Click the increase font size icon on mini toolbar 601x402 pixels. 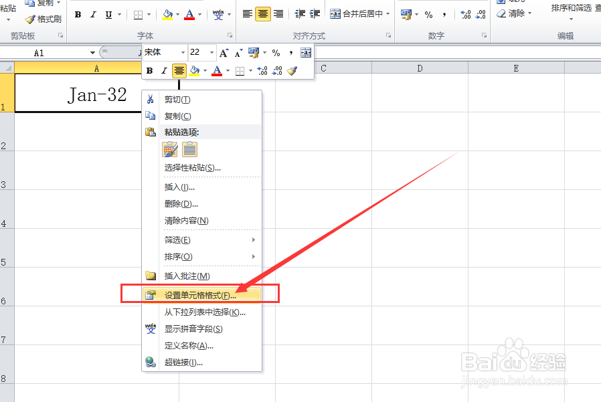click(224, 52)
